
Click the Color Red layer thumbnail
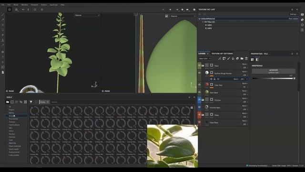coord(206,85)
